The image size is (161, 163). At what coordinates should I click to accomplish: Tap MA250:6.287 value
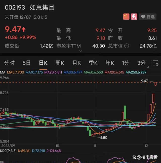point(136,72)
